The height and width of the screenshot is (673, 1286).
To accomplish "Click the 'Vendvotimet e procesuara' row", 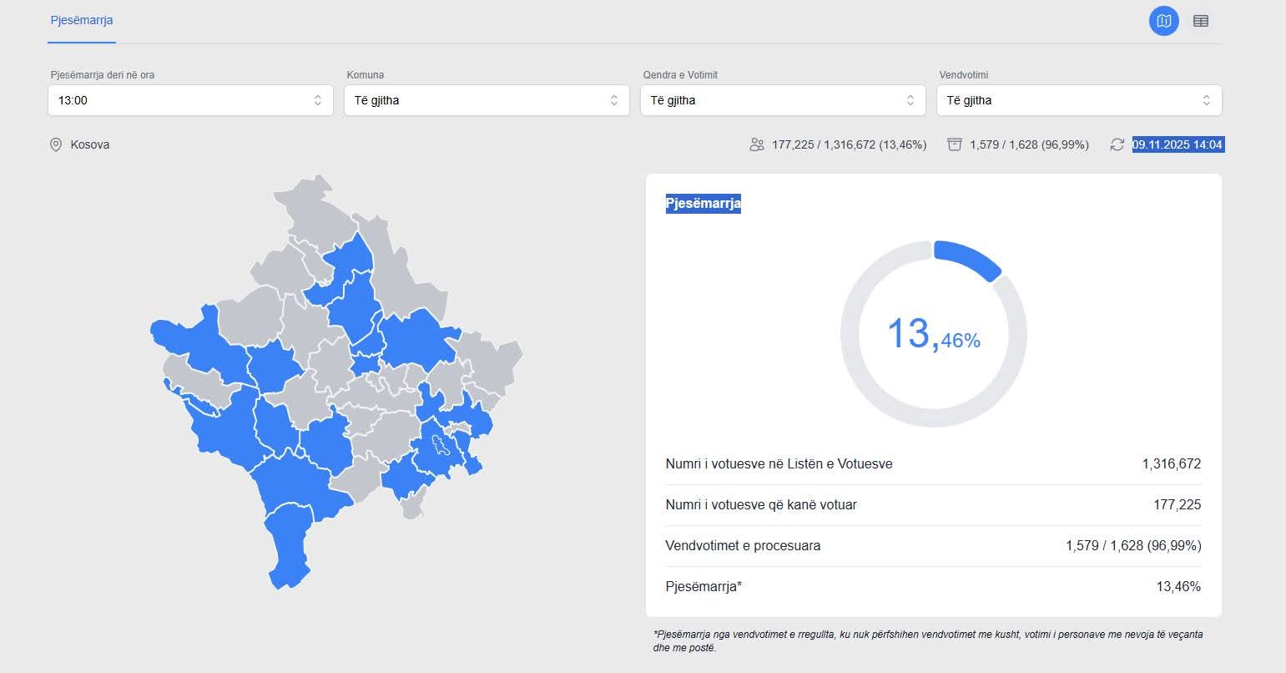I will [x=933, y=545].
